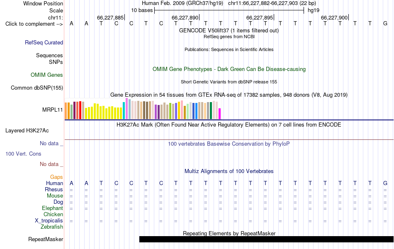394x249 pixels.
Task: Select the Dog alignment row label
Action: click(58, 202)
